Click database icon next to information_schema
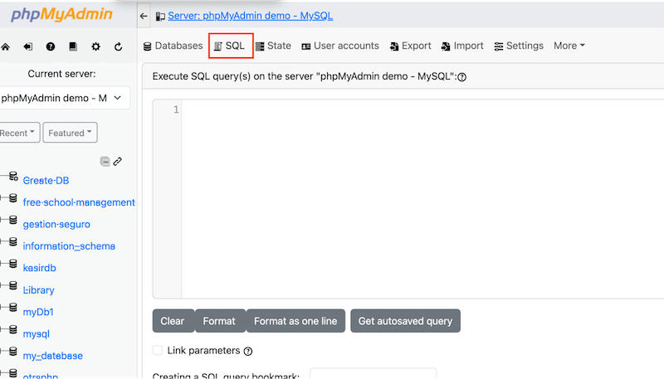 [13, 241]
